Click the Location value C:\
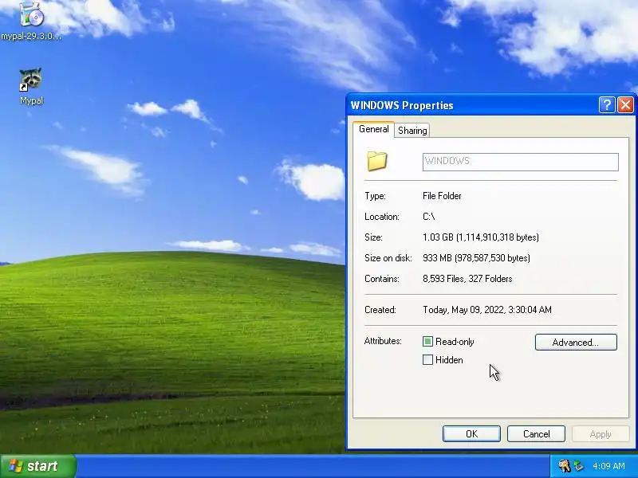638x478 pixels. [429, 217]
